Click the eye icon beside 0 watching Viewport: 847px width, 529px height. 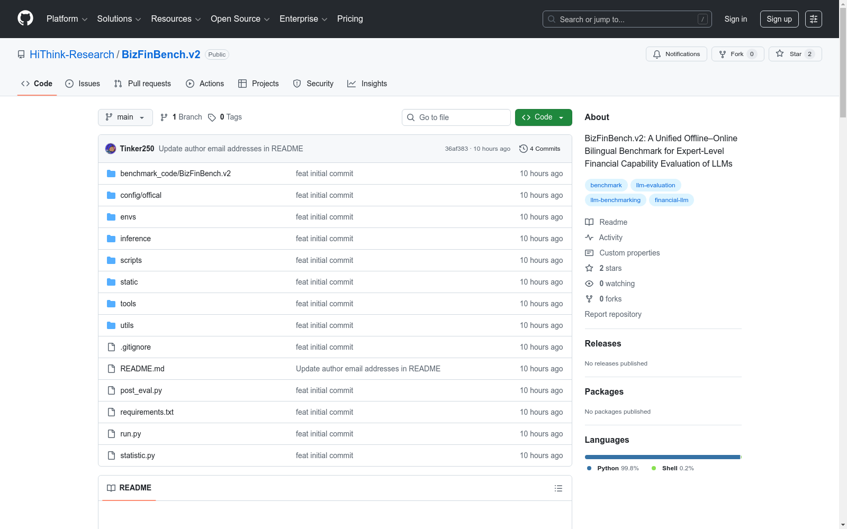tap(589, 284)
